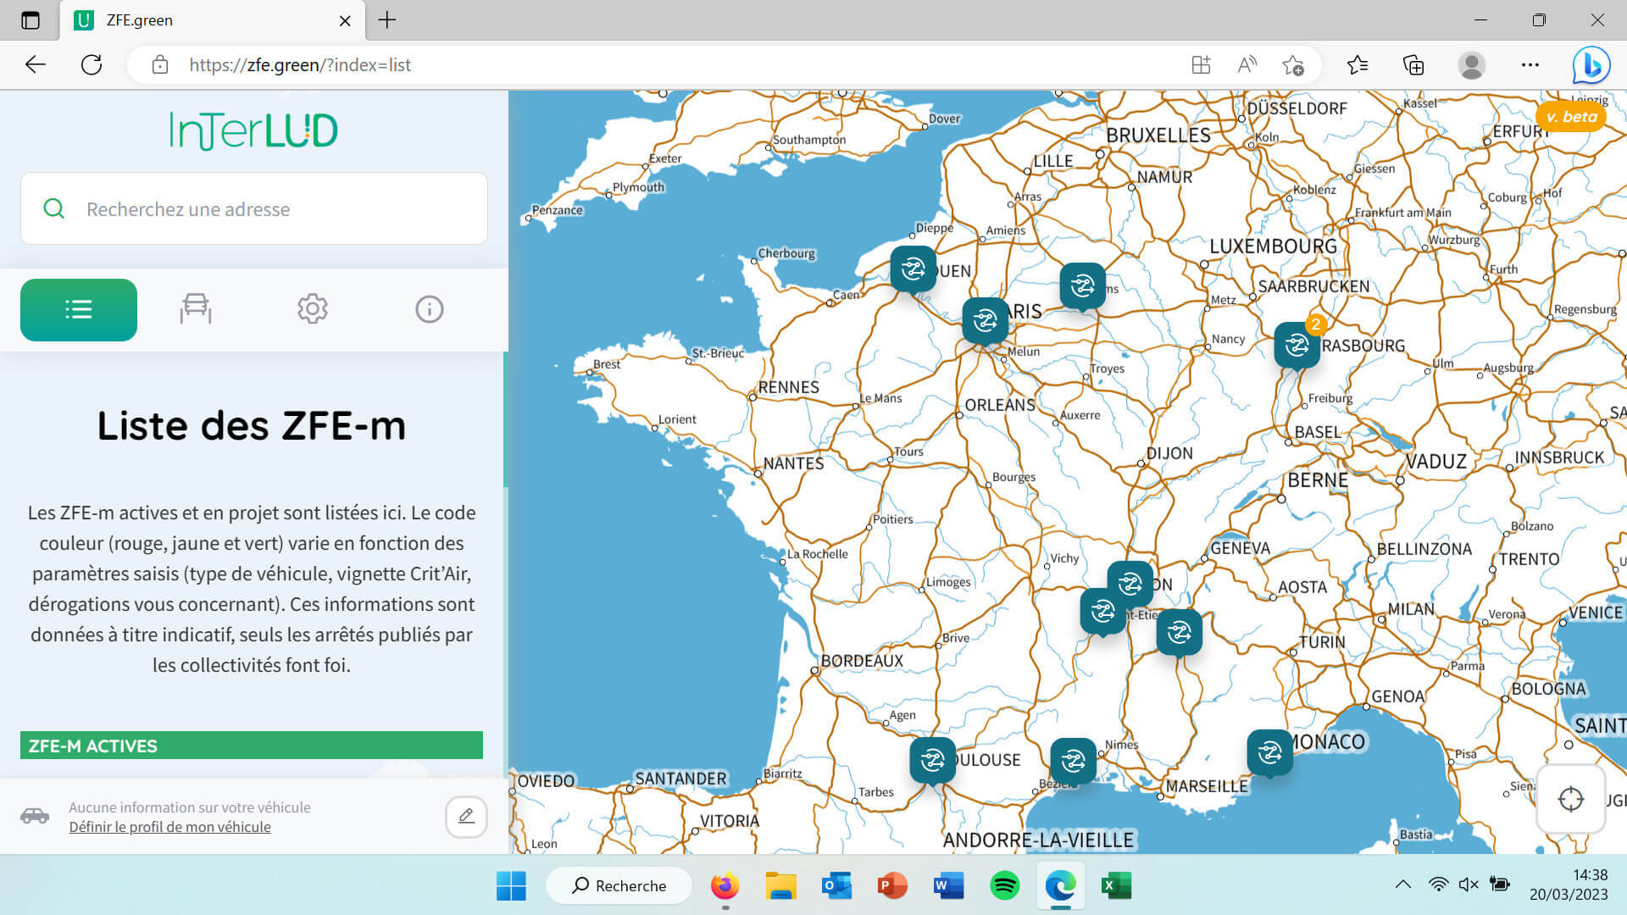Viewport: 1627px width, 915px height.
Task: Select the ZFE marker near Montpellier
Action: 1074,761
